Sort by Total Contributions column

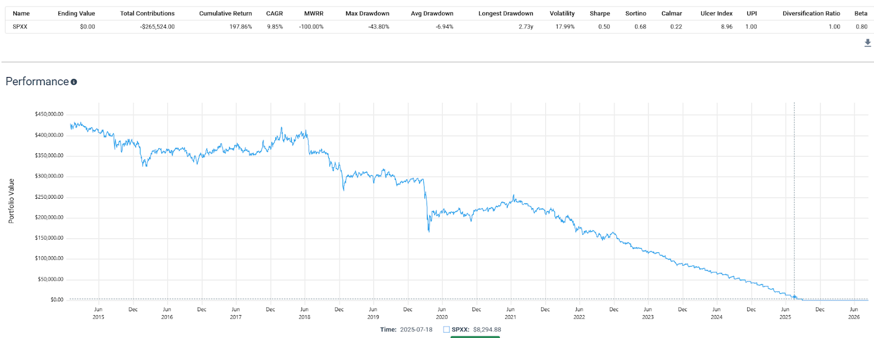coord(147,14)
